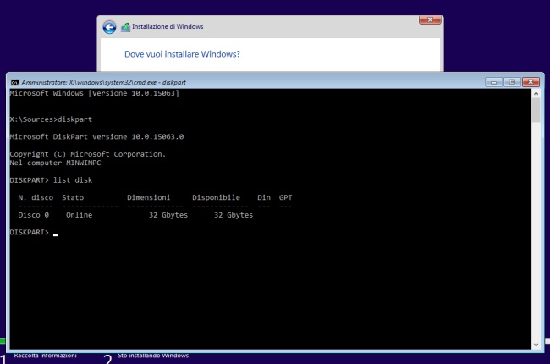Click the '32 Gbytes' value under Disponibile

click(234, 215)
